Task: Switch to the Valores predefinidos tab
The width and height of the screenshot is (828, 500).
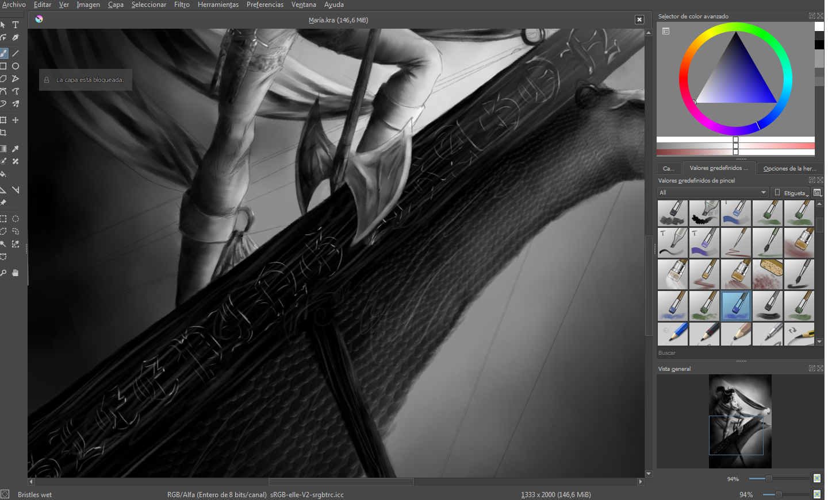Action: click(x=719, y=168)
